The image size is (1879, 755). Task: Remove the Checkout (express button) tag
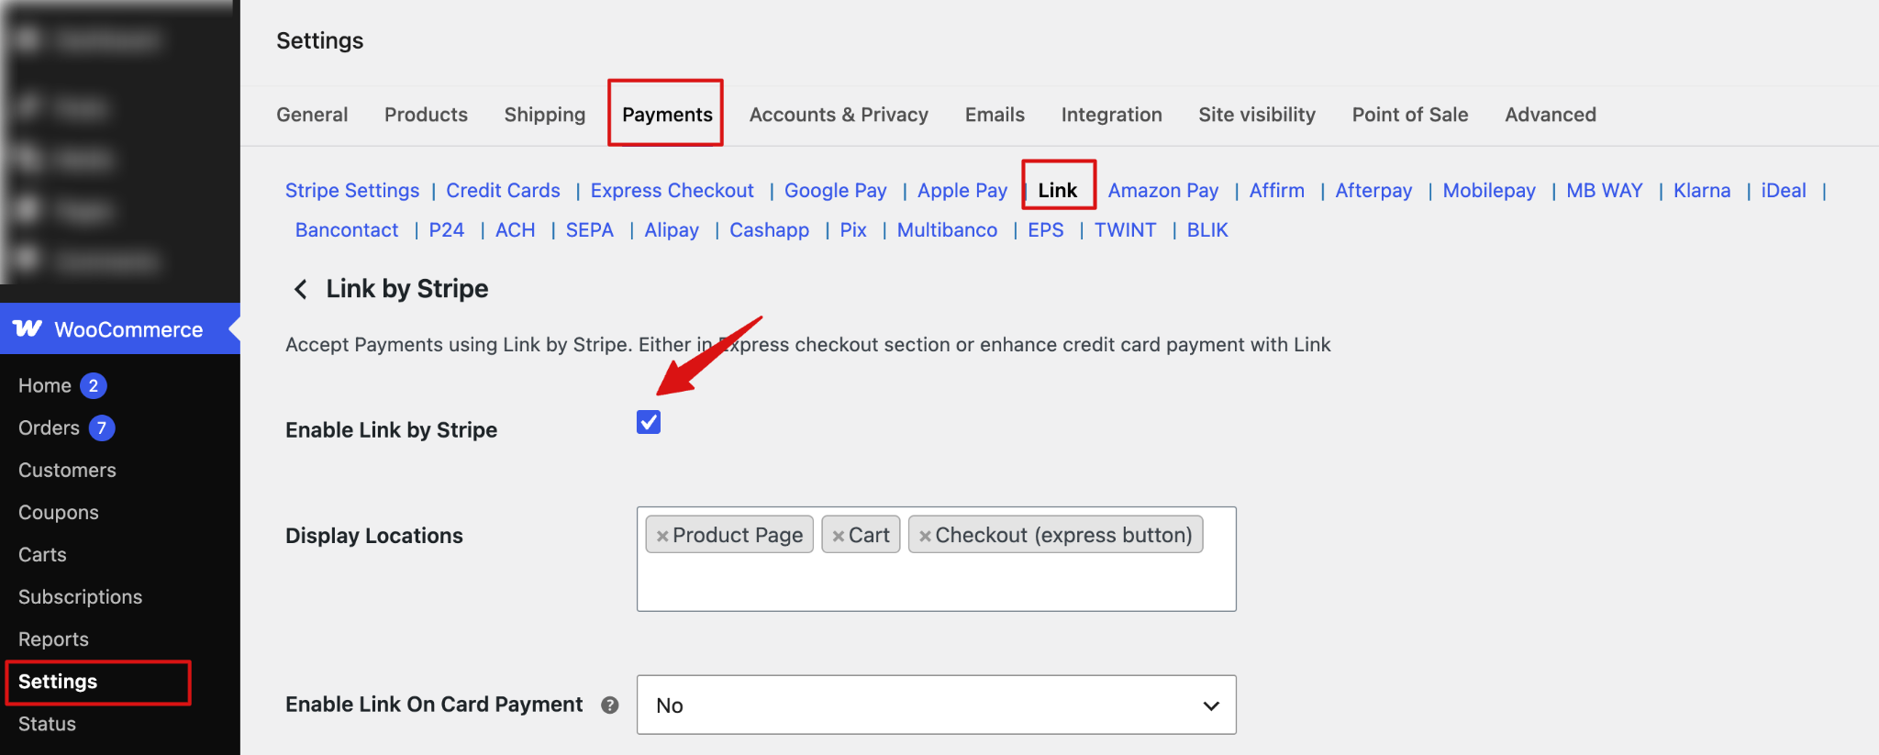pos(925,536)
